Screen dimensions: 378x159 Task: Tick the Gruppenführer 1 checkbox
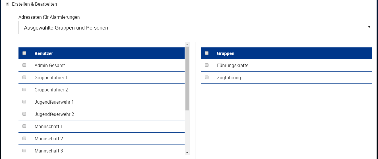(x=24, y=77)
